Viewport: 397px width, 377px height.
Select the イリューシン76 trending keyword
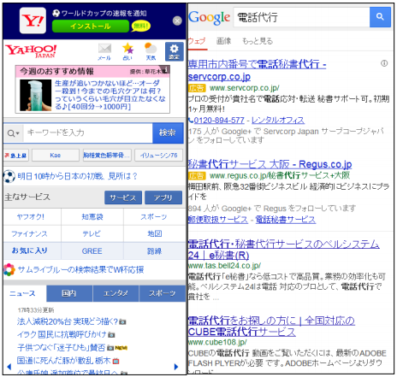click(x=158, y=156)
